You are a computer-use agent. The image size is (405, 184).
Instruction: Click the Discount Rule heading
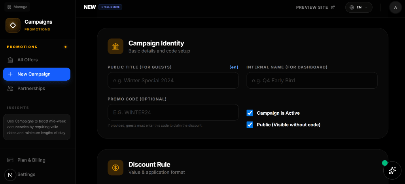149,164
